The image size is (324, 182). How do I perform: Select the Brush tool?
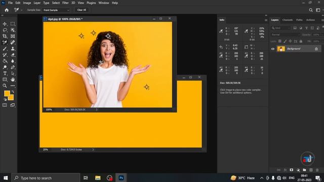tap(5, 49)
